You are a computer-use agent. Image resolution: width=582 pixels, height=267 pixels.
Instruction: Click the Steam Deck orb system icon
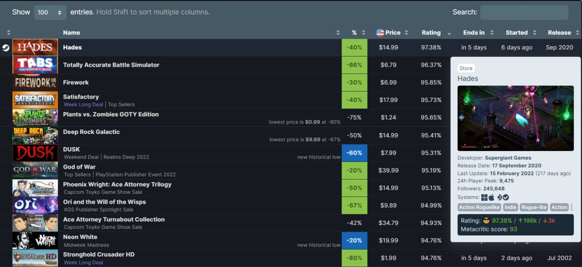(x=499, y=197)
